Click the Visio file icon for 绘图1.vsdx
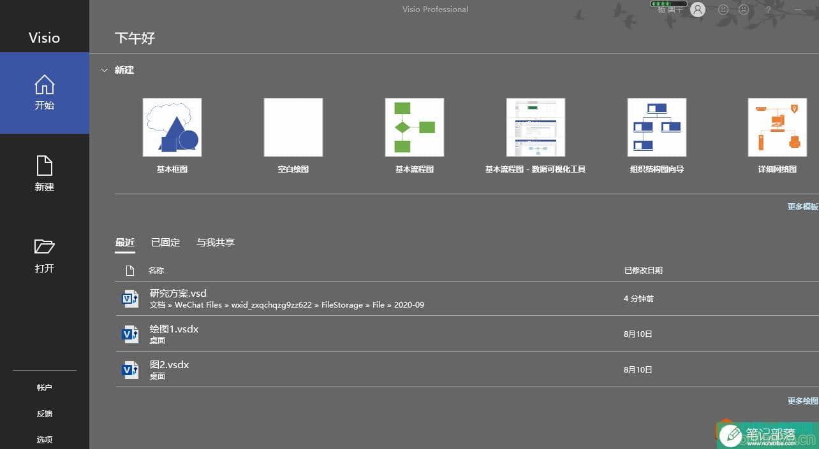 130,334
